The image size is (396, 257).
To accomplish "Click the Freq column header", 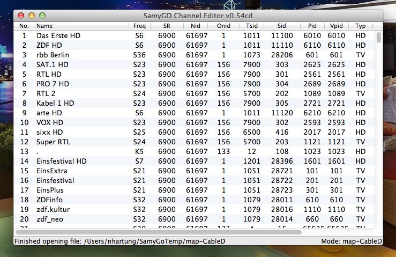I will click(x=139, y=26).
